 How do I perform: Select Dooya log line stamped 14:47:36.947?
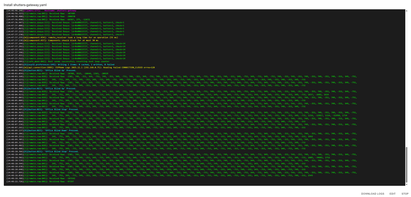[65, 23]
